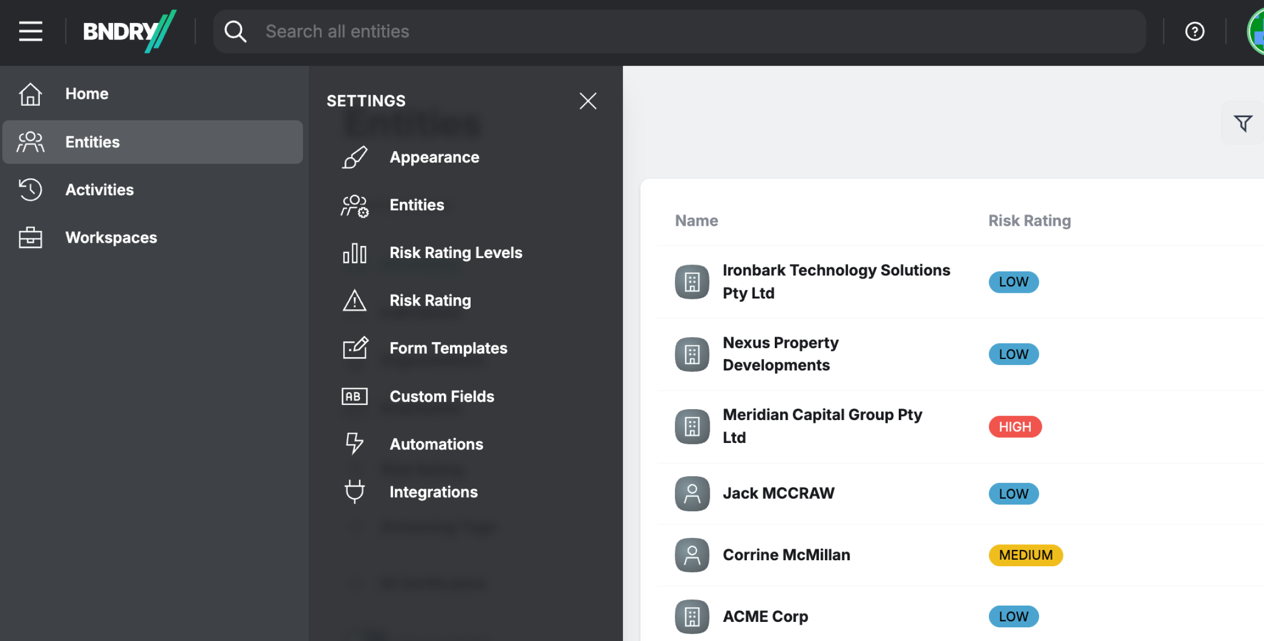Screen dimensions: 1264x641
Task: Open Custom Fields settings
Action: click(442, 397)
